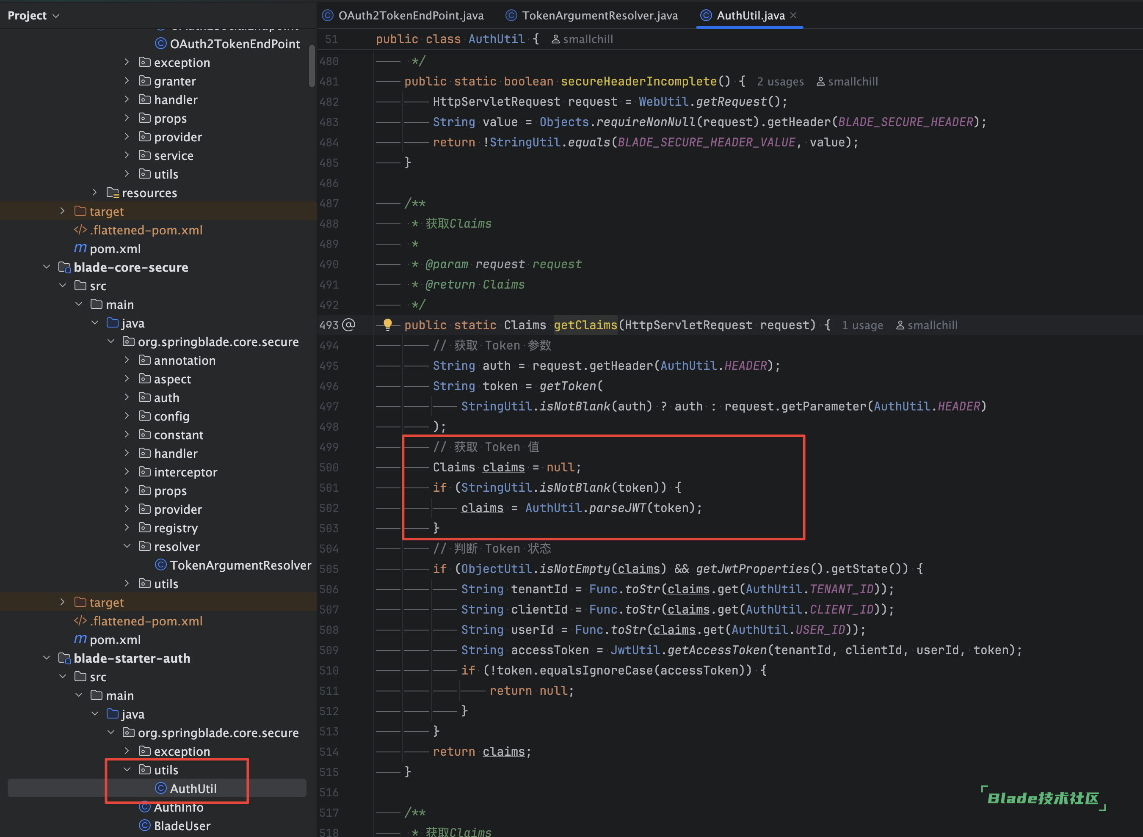This screenshot has width=1143, height=837.
Task: Click the blade-core-secure module icon
Action: (x=64, y=267)
